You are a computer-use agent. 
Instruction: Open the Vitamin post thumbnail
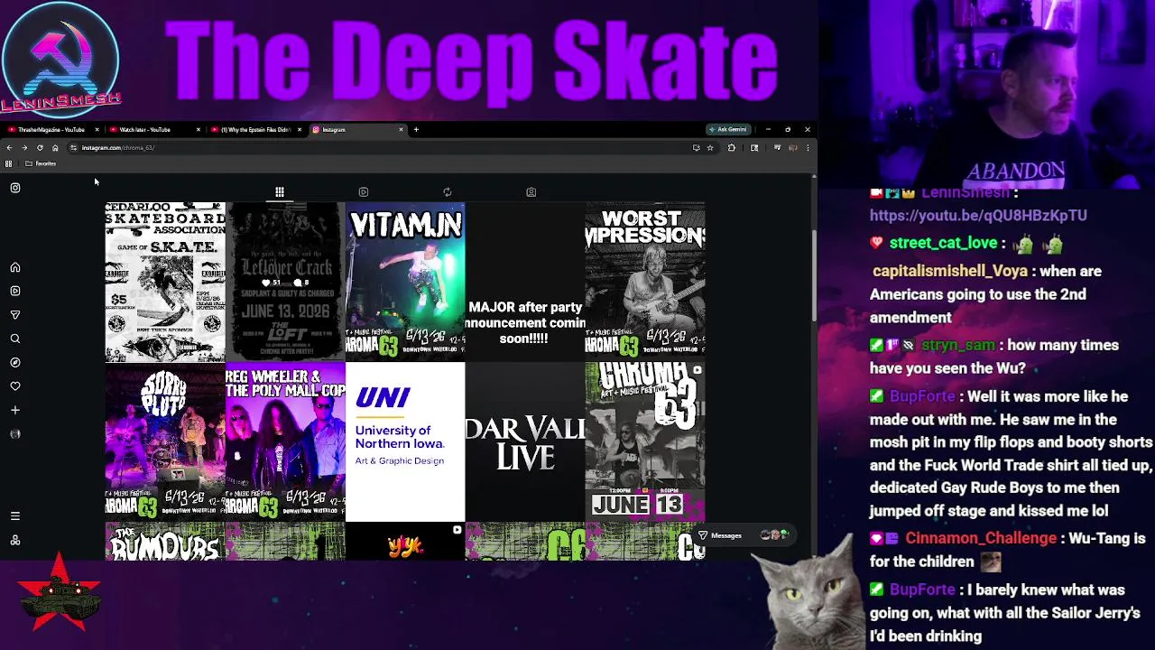405,282
